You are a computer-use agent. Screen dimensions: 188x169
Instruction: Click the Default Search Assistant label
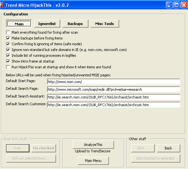25,96
